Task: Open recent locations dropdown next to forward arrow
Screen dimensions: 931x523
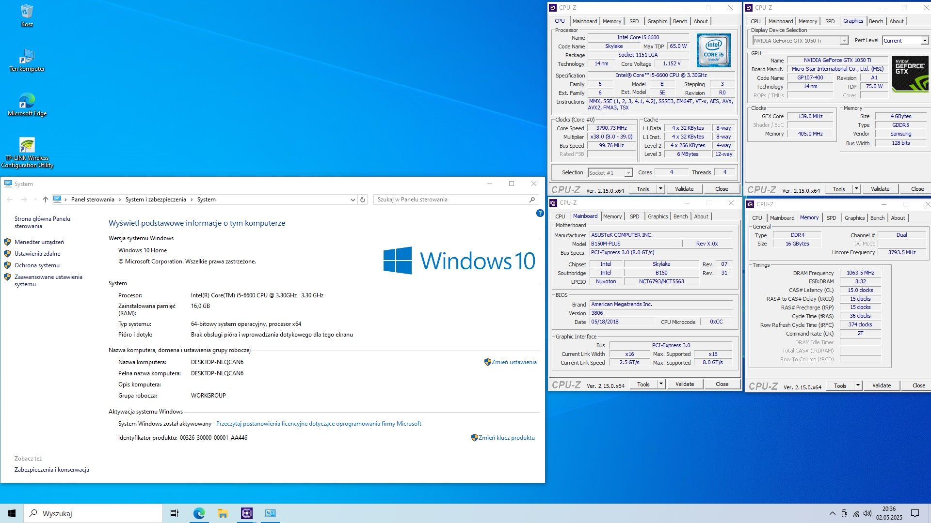Action: tap(35, 200)
